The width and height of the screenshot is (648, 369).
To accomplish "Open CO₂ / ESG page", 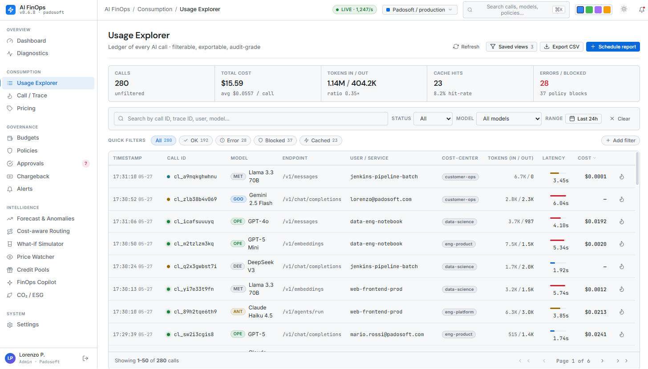I will (x=48, y=295).
